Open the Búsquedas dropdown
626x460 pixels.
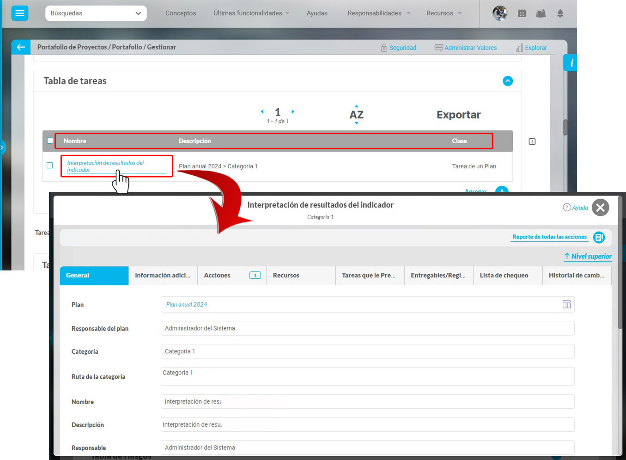click(96, 13)
